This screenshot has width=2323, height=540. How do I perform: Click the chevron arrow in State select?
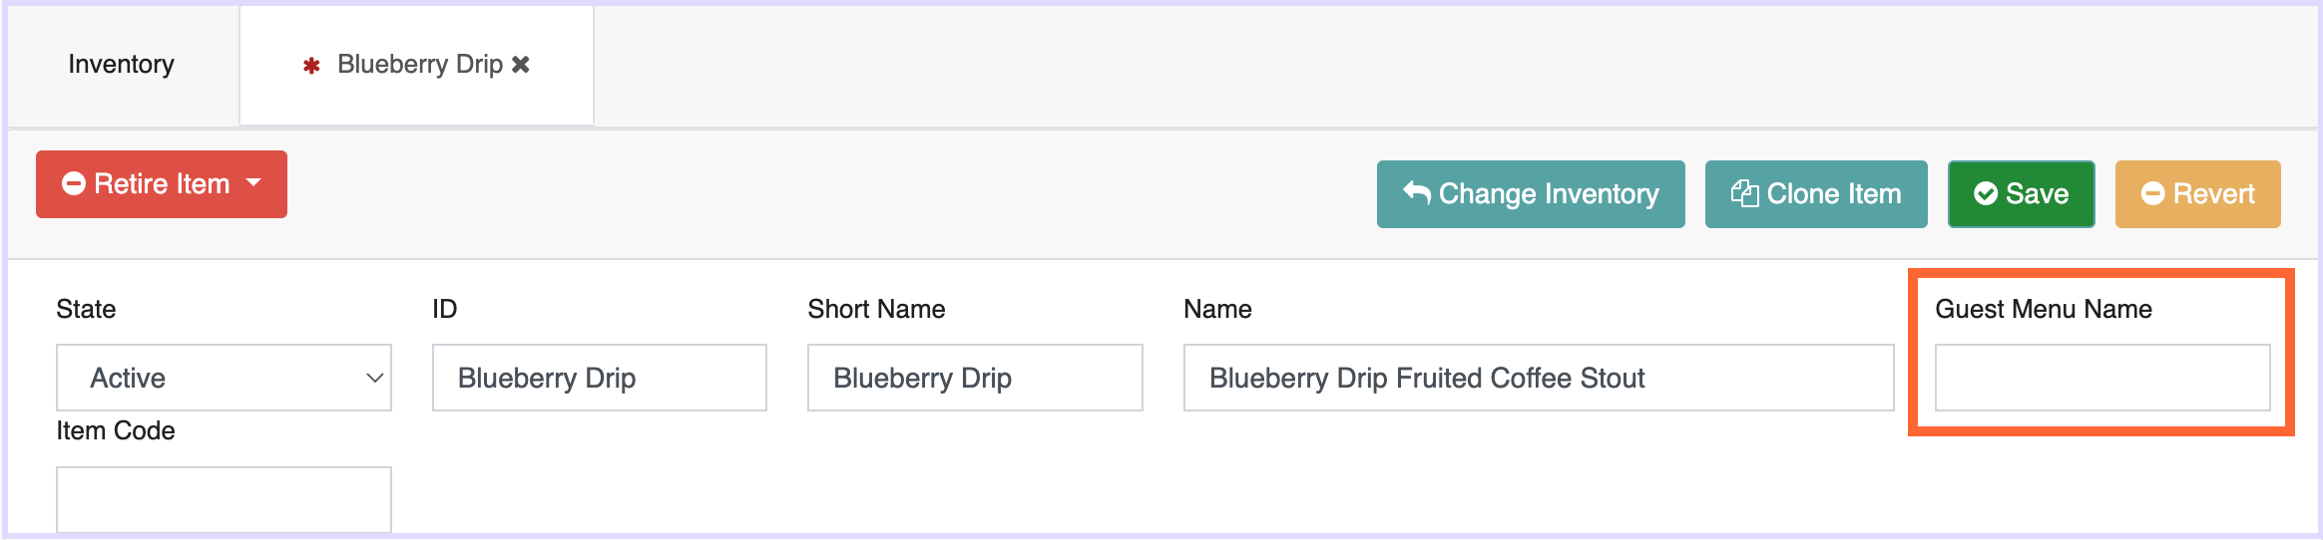tap(374, 379)
